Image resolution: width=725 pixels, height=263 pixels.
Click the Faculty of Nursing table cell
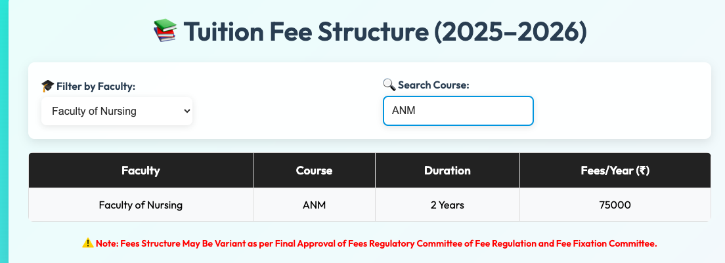click(141, 205)
